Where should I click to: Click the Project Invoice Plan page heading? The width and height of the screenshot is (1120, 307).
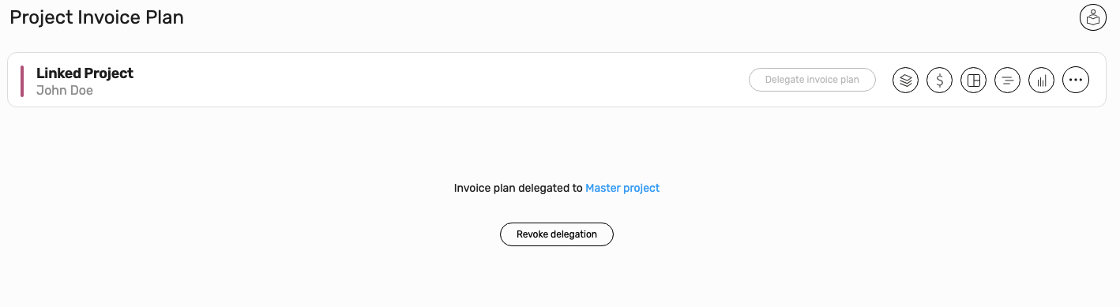(96, 17)
